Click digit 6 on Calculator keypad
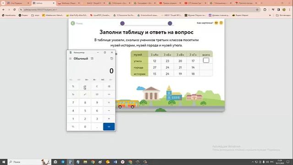The width and height of the screenshot is (293, 165). click(97, 110)
